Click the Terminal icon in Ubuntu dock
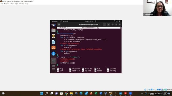 pos(53,61)
